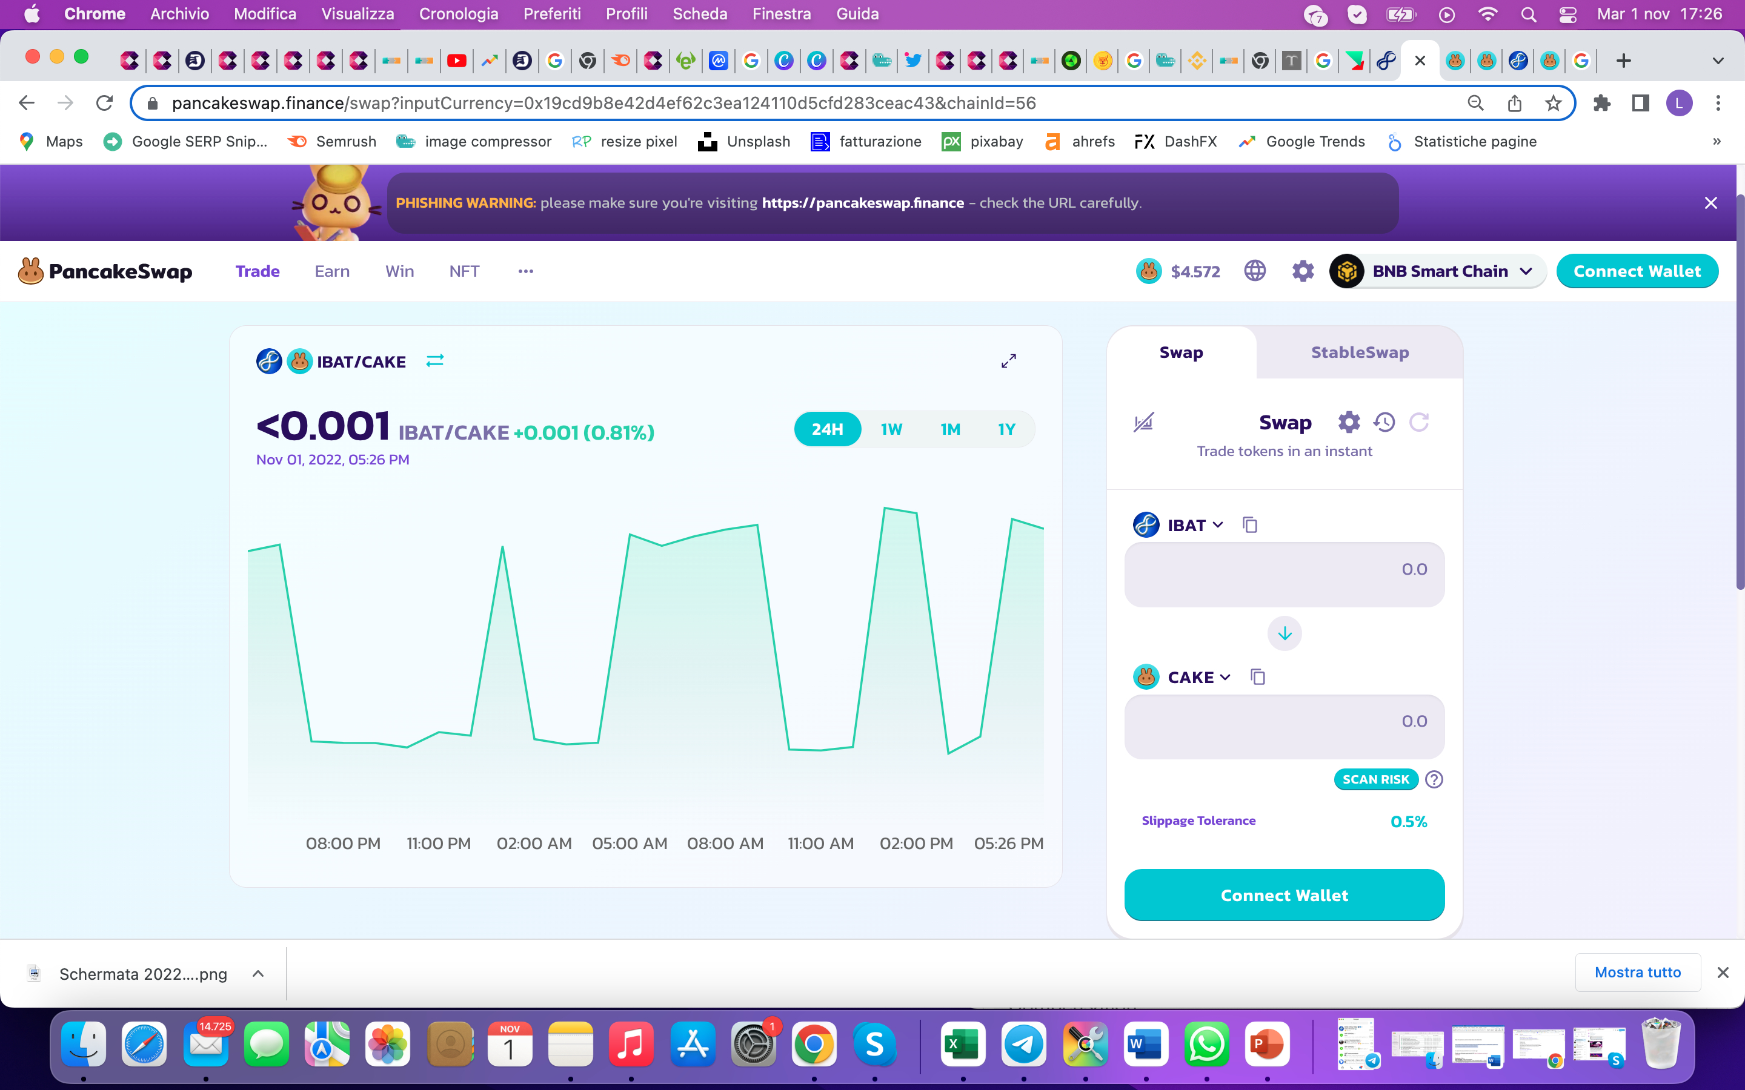Open the Google Trends bookmark

1301,141
